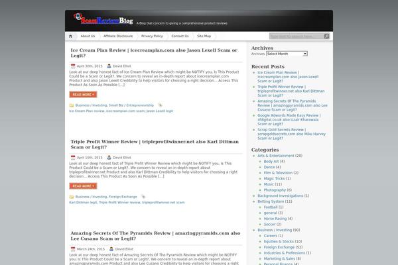The width and height of the screenshot is (398, 265).
Task: Click folder icon of Triple Profit Winner post
Action: tap(72, 197)
